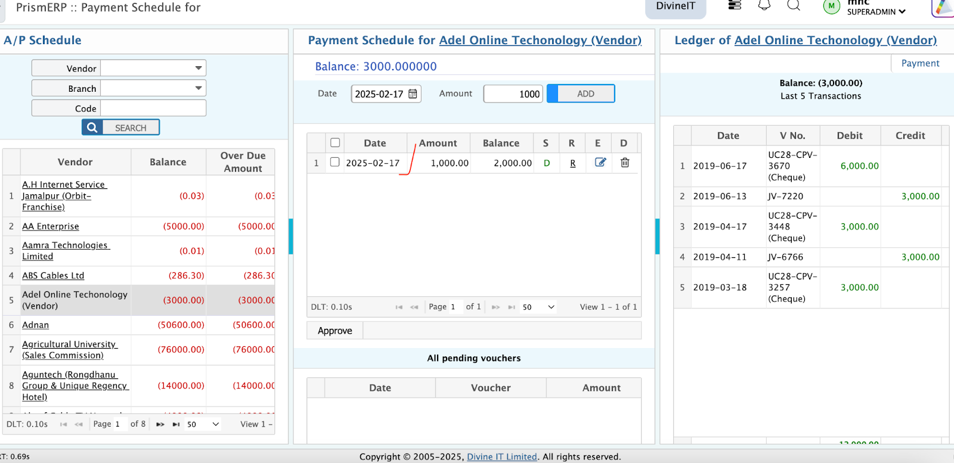
Task: Go to first page in schedule grid pager
Action: coord(399,307)
